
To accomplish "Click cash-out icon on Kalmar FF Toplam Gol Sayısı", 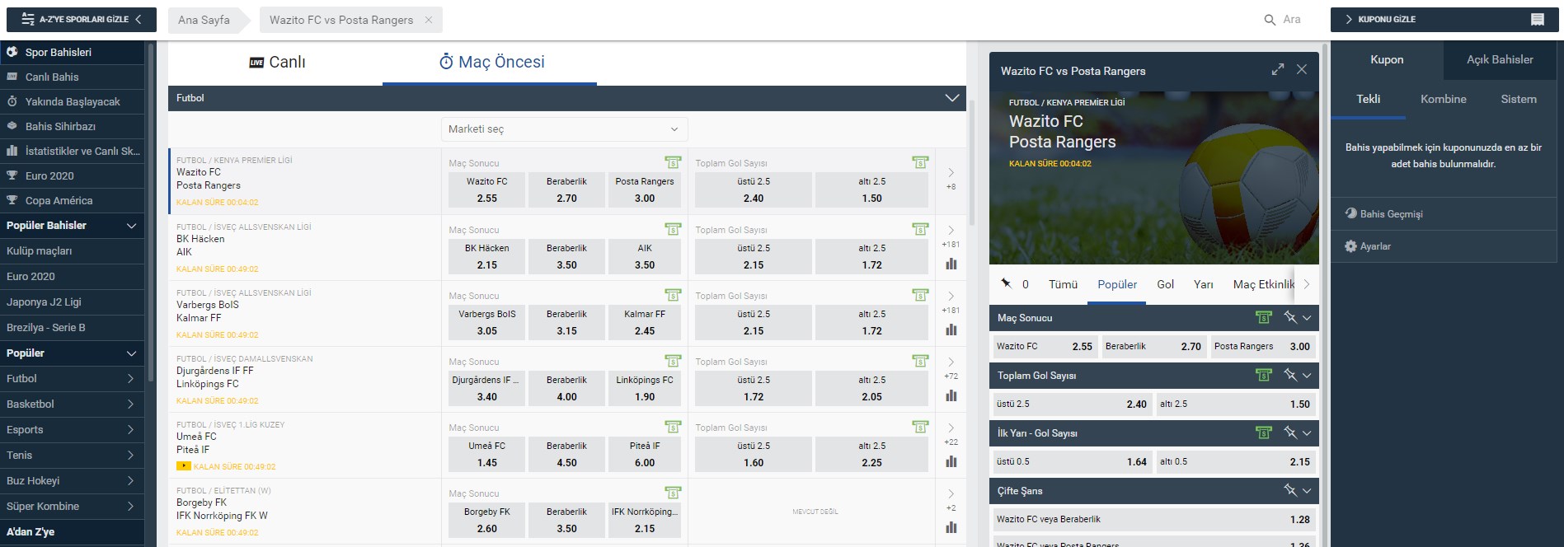I will 920,295.
